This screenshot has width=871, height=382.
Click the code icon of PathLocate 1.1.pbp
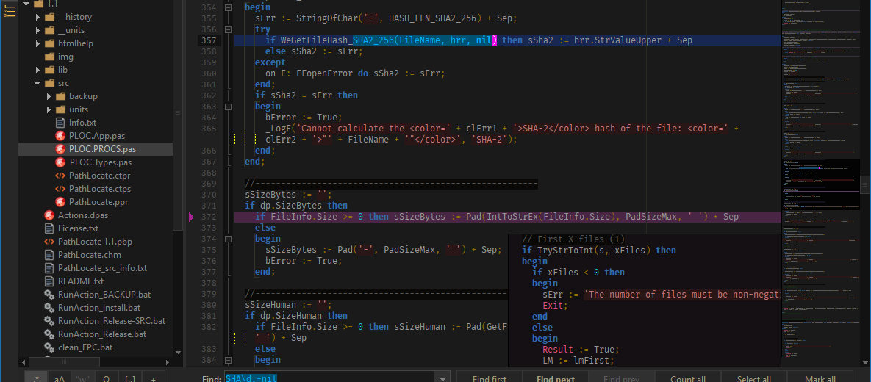point(49,242)
